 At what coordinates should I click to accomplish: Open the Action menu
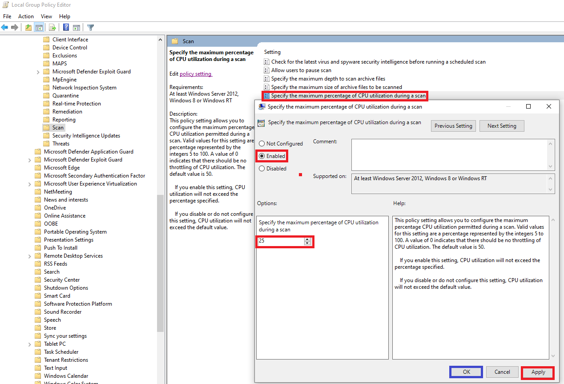[26, 16]
